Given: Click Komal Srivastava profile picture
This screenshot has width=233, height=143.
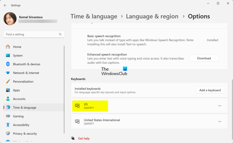Looking at the screenshot, I should tap(10, 19).
